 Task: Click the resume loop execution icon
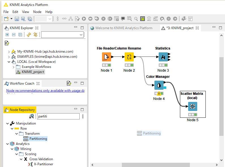pos(175,19)
